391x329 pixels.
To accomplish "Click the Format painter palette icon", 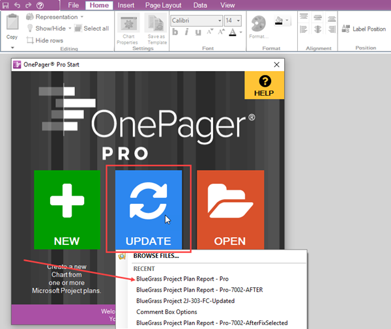I will [x=259, y=24].
